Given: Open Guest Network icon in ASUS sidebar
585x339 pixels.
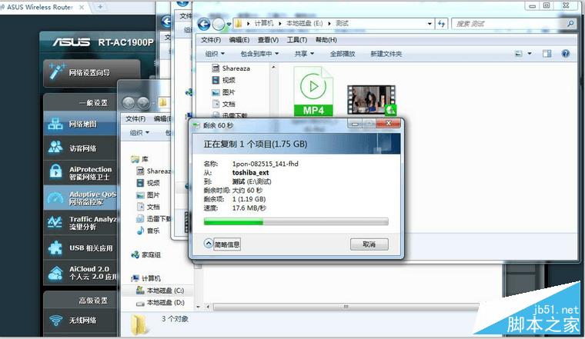Looking at the screenshot, I should 55,148.
